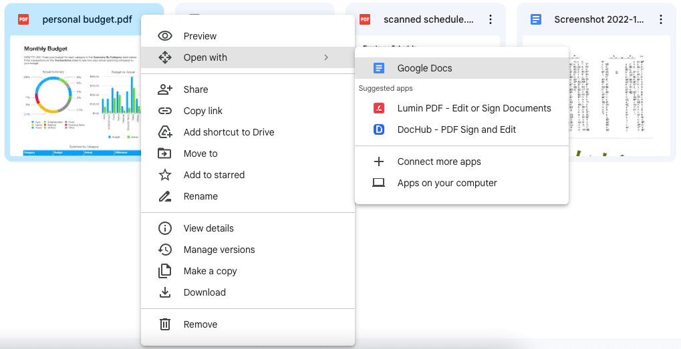Screen dimensions: 681x349
Task: Click the scanned schedule file name
Action: point(428,19)
